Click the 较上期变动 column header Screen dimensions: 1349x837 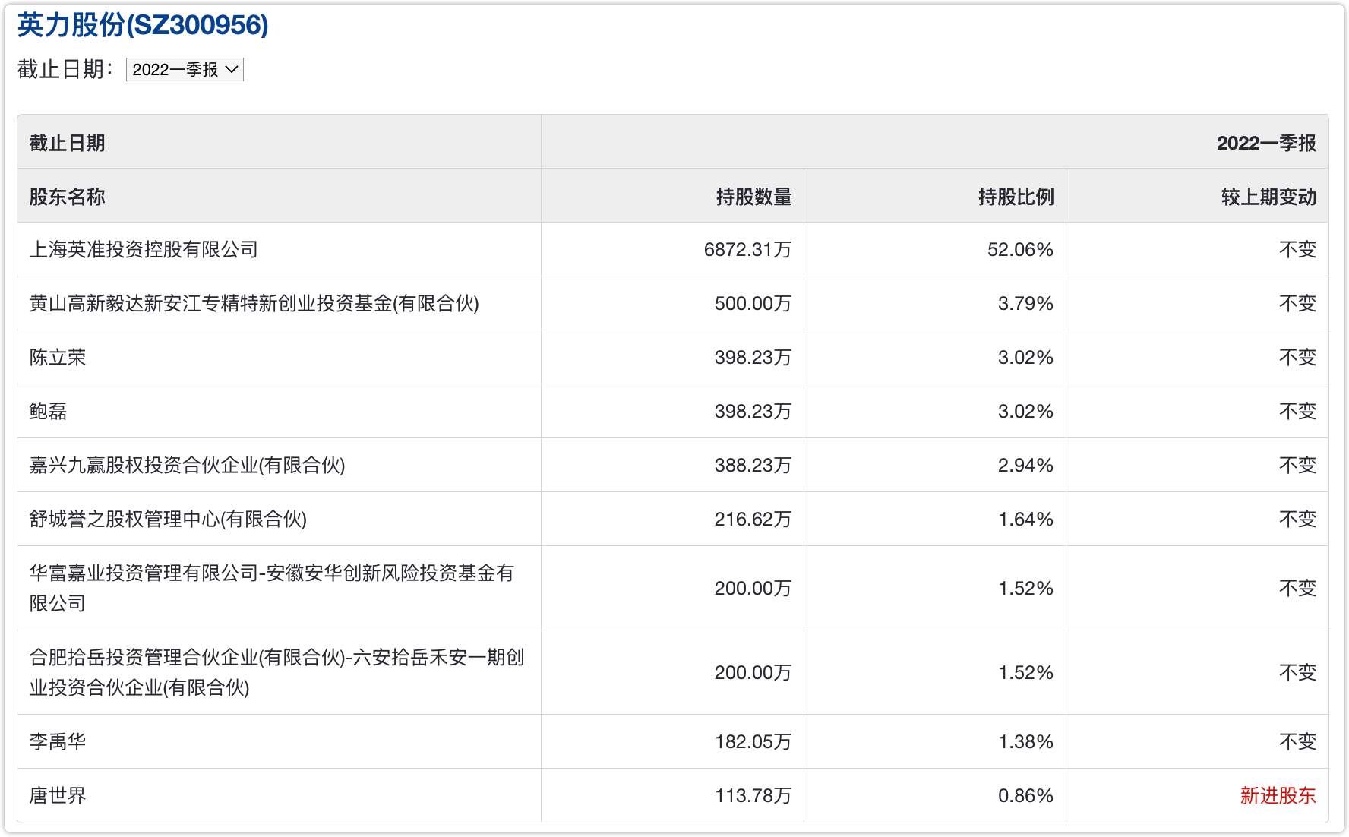click(x=1268, y=197)
